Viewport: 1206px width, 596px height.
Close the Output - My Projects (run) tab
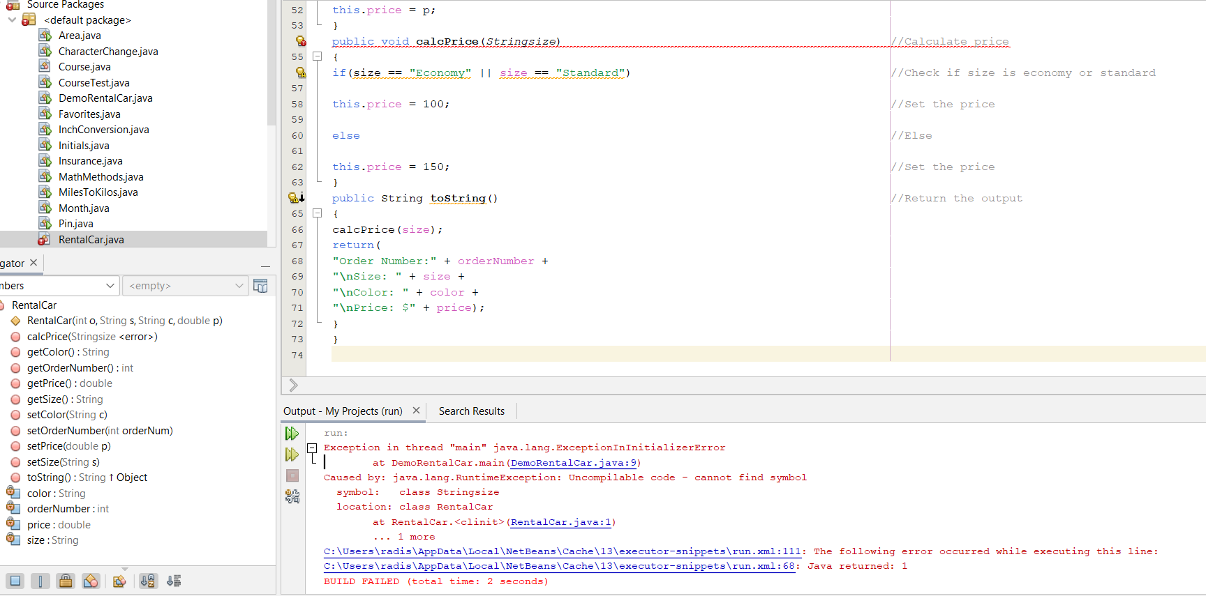tap(416, 411)
